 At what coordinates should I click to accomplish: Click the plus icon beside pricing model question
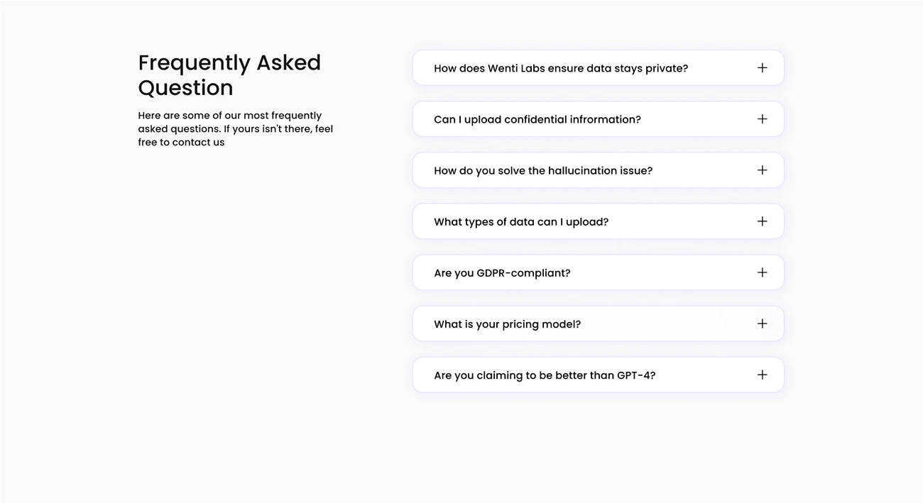coord(762,324)
